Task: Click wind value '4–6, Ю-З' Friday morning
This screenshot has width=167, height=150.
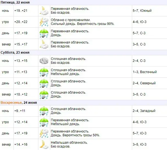Action: point(140,22)
